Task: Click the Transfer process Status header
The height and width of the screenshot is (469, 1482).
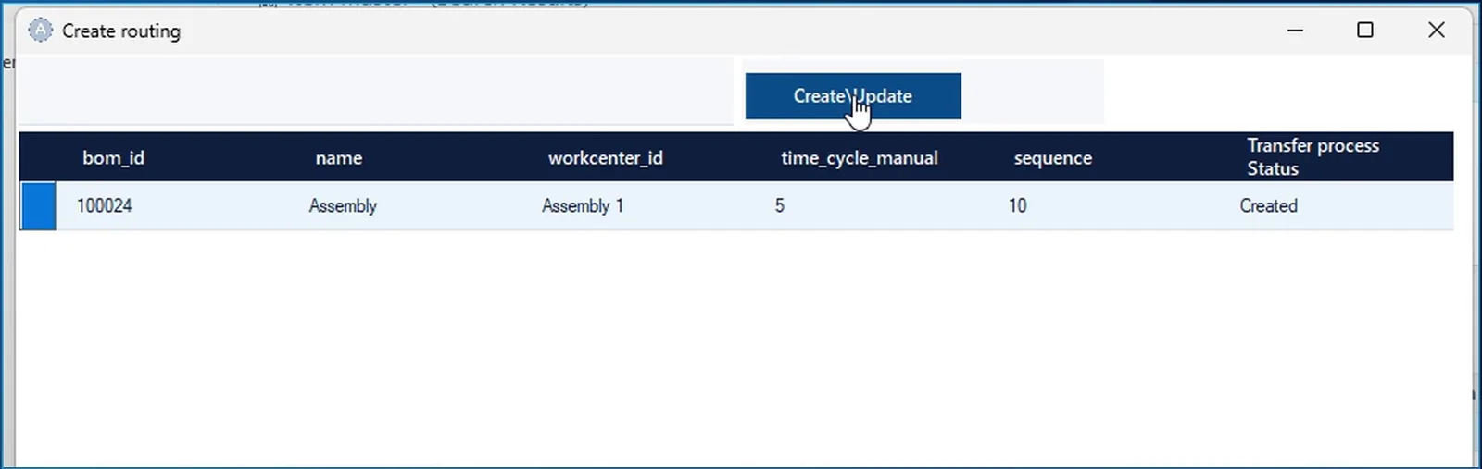Action: [1312, 157]
